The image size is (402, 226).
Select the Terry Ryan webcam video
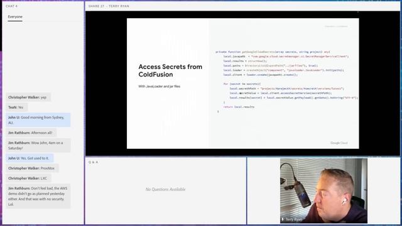[x=323, y=191]
